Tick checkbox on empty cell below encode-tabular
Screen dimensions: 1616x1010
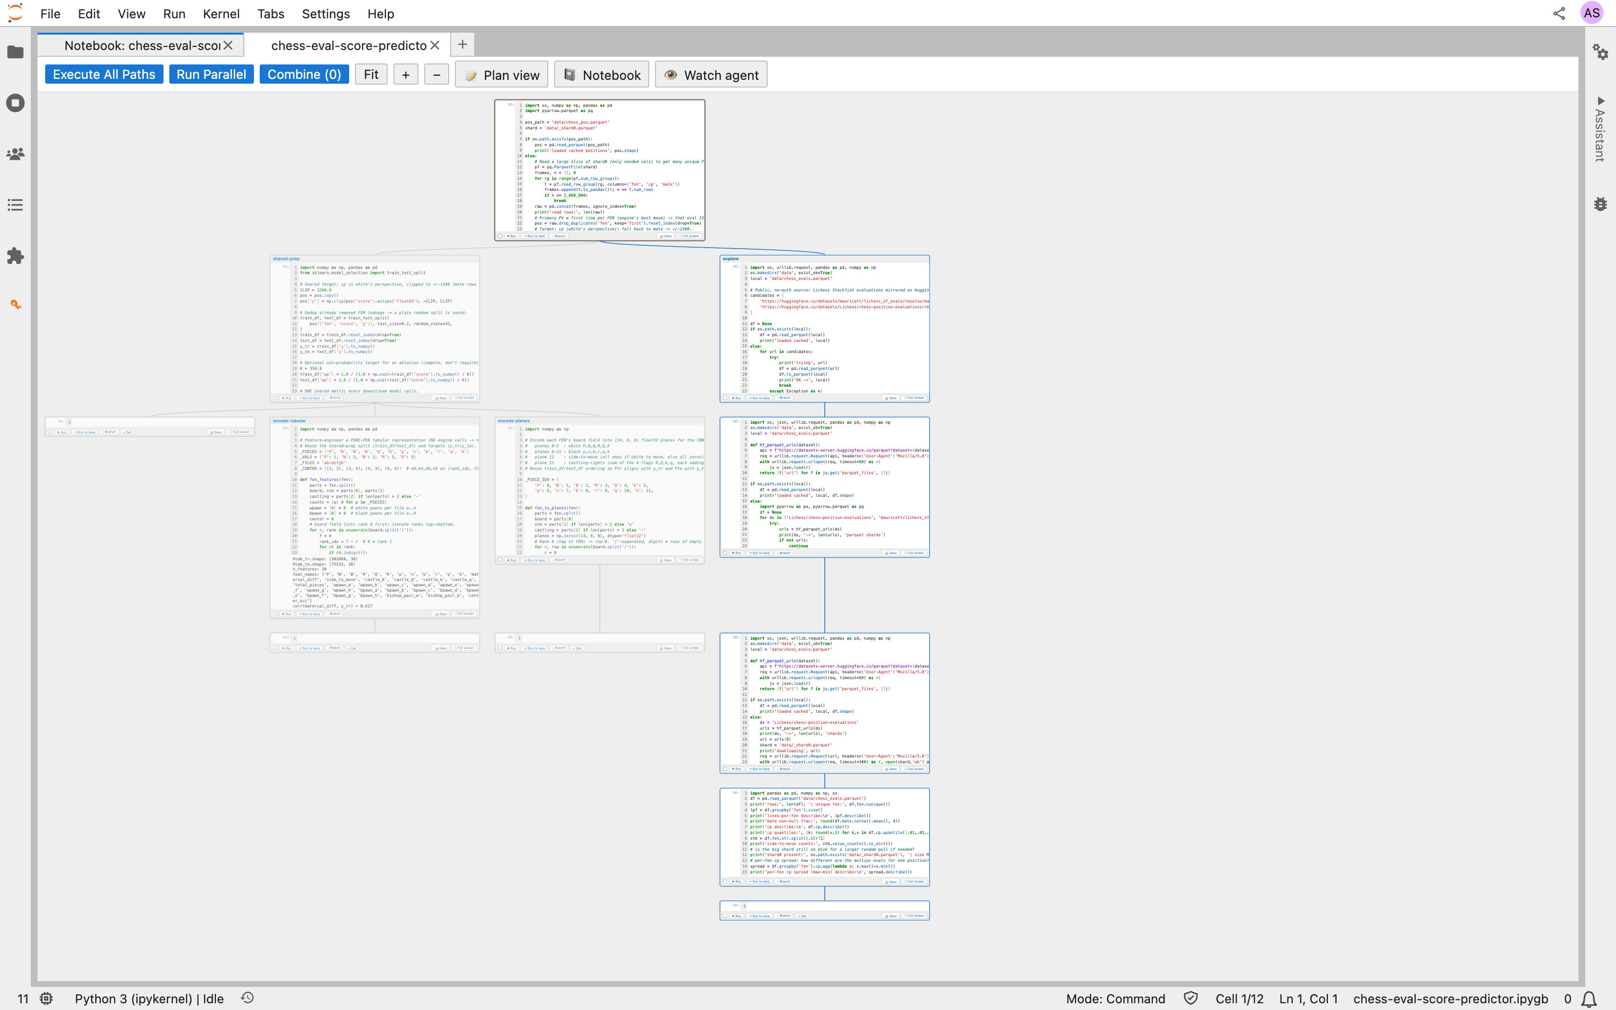[275, 647]
